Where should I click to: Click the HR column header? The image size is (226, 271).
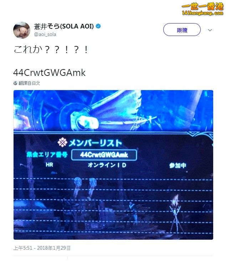pos(49,165)
